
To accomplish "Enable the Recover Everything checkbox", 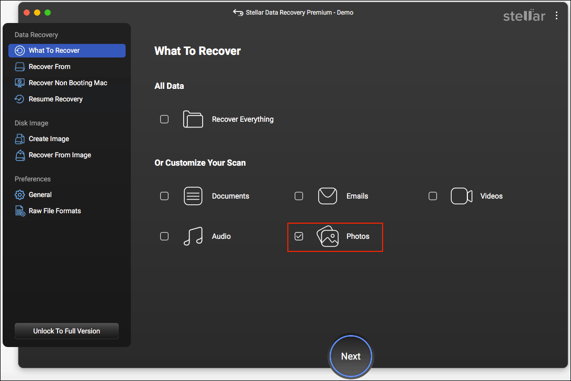I will pos(164,119).
